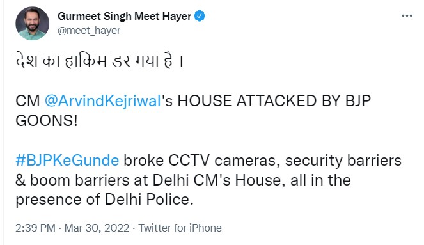Click the phrase all in the

[x=320, y=180]
